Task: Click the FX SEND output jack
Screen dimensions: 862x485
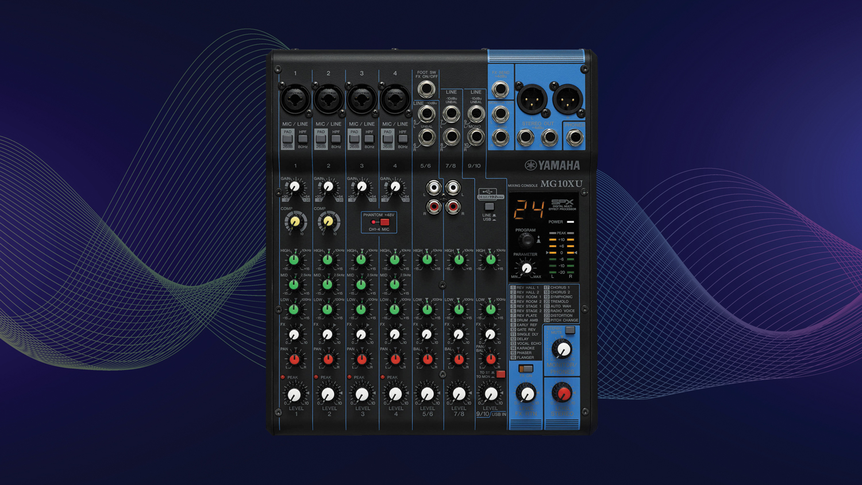Action: point(501,89)
